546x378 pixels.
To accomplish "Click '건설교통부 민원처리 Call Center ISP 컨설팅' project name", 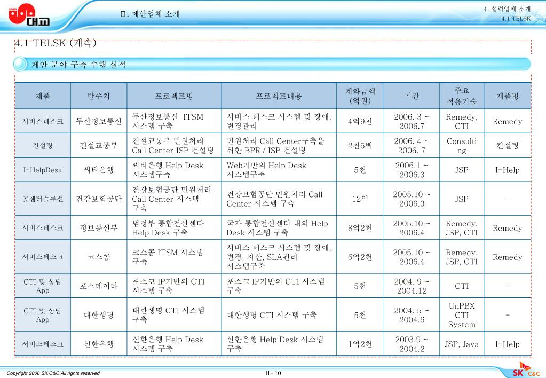I will point(173,146).
